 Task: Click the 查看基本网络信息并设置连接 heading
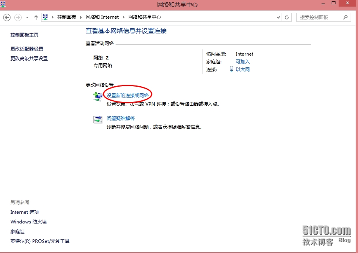(x=126, y=31)
